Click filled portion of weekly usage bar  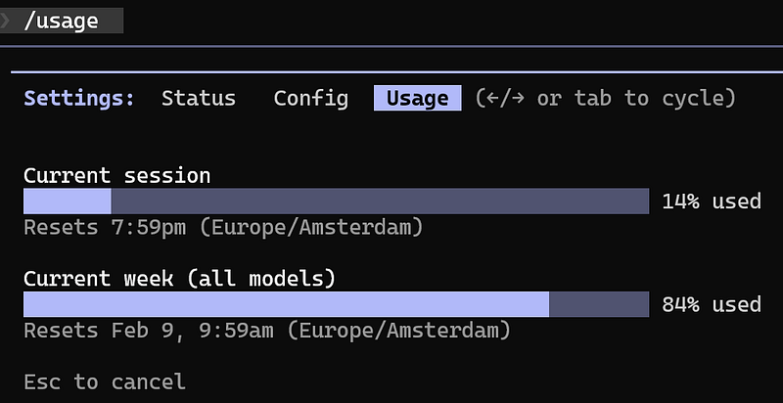point(286,304)
